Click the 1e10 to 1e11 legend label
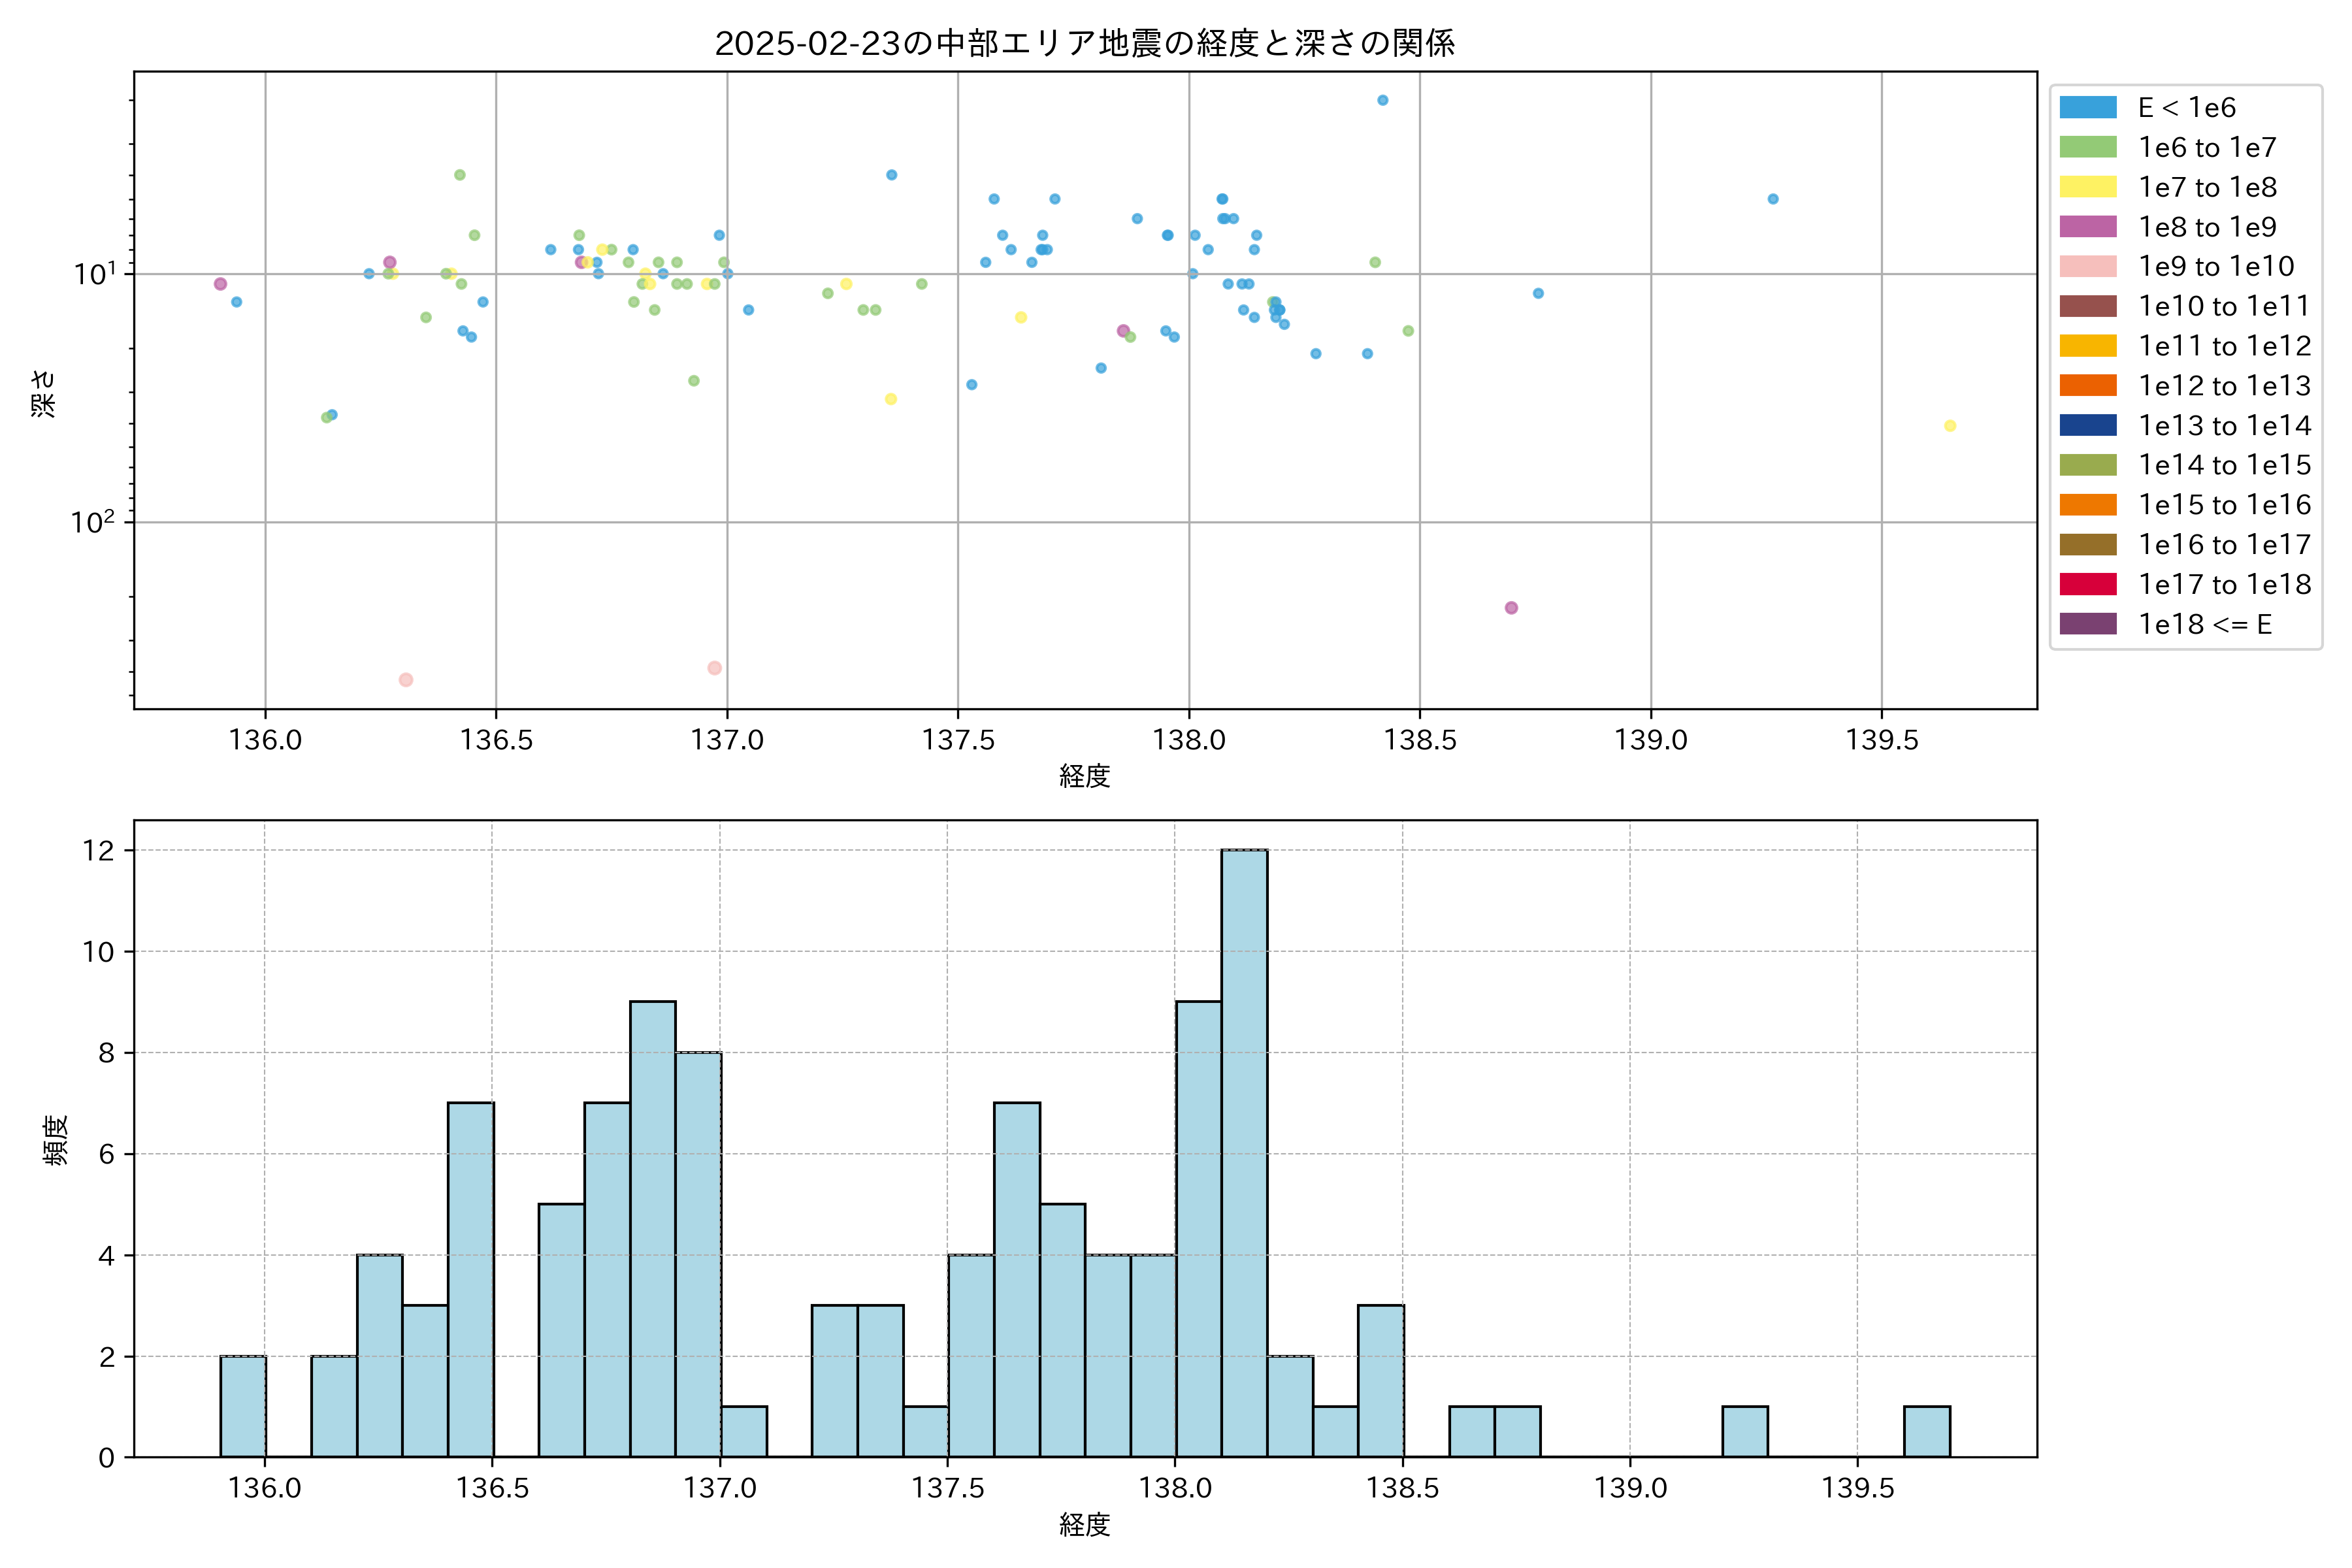 point(2224,306)
